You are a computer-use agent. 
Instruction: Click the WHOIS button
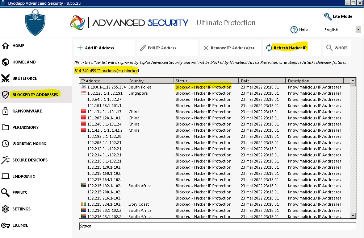(337, 48)
